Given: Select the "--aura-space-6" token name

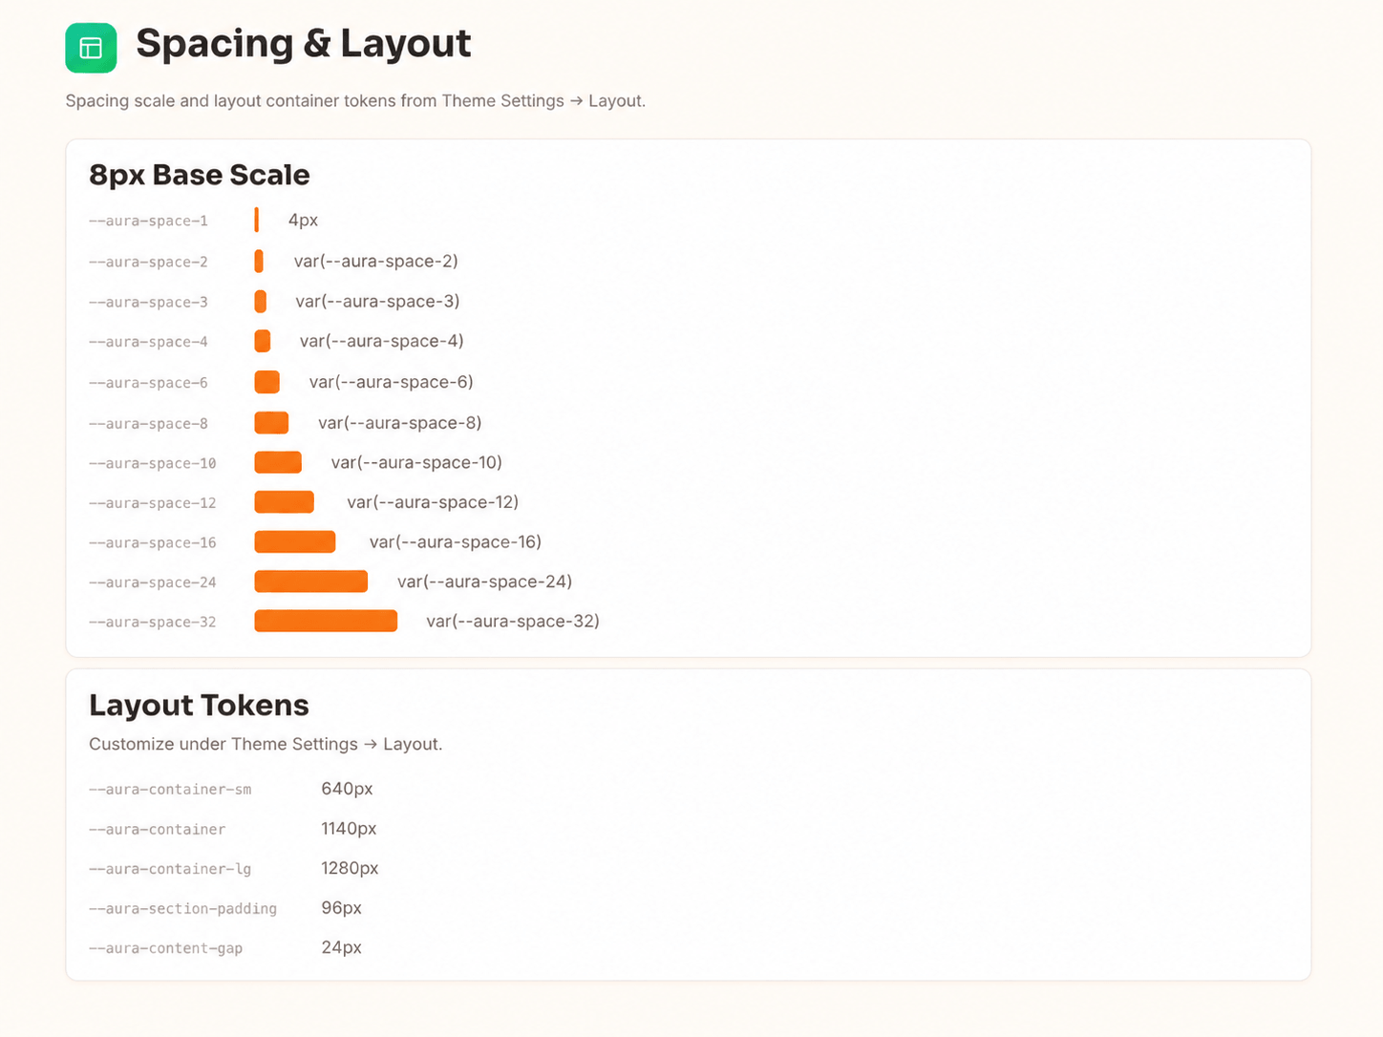Looking at the screenshot, I should (x=148, y=383).
